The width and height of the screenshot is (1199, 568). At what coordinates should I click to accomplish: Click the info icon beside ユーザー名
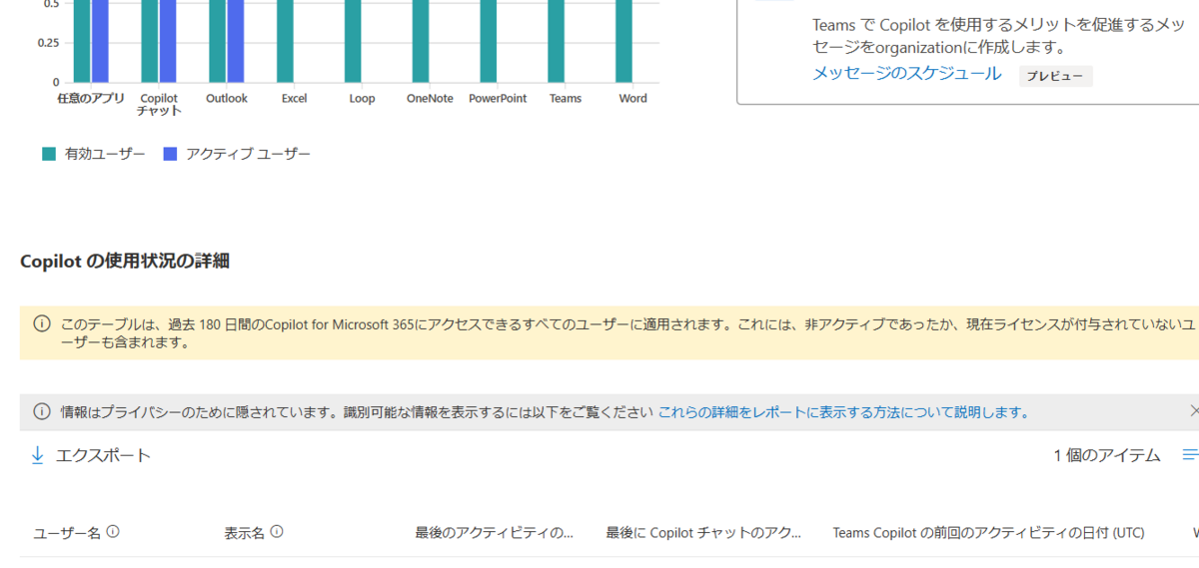click(x=113, y=532)
